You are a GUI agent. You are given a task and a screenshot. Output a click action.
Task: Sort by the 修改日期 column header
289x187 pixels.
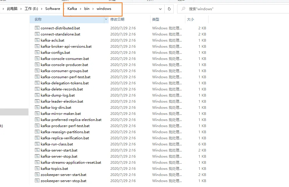click(x=117, y=19)
